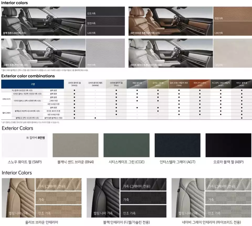252x226 pixels.
Task: Select the 스노우 화이트 펄 (SWP) swatch
Action: click(x=25, y=145)
